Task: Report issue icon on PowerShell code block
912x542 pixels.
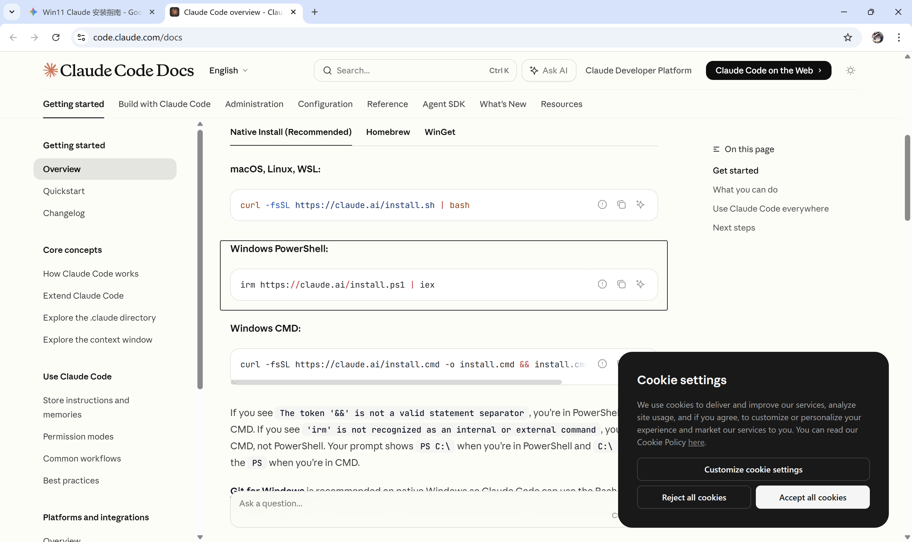Action: [x=602, y=284]
